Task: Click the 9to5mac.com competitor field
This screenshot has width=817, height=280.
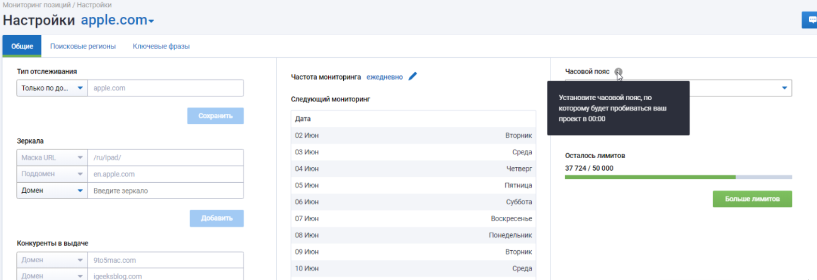Action: 165,260
